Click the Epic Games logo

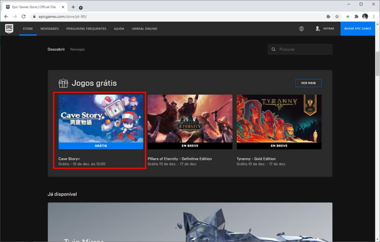point(9,29)
